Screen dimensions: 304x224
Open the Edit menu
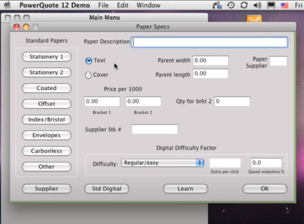[x=123, y=5]
